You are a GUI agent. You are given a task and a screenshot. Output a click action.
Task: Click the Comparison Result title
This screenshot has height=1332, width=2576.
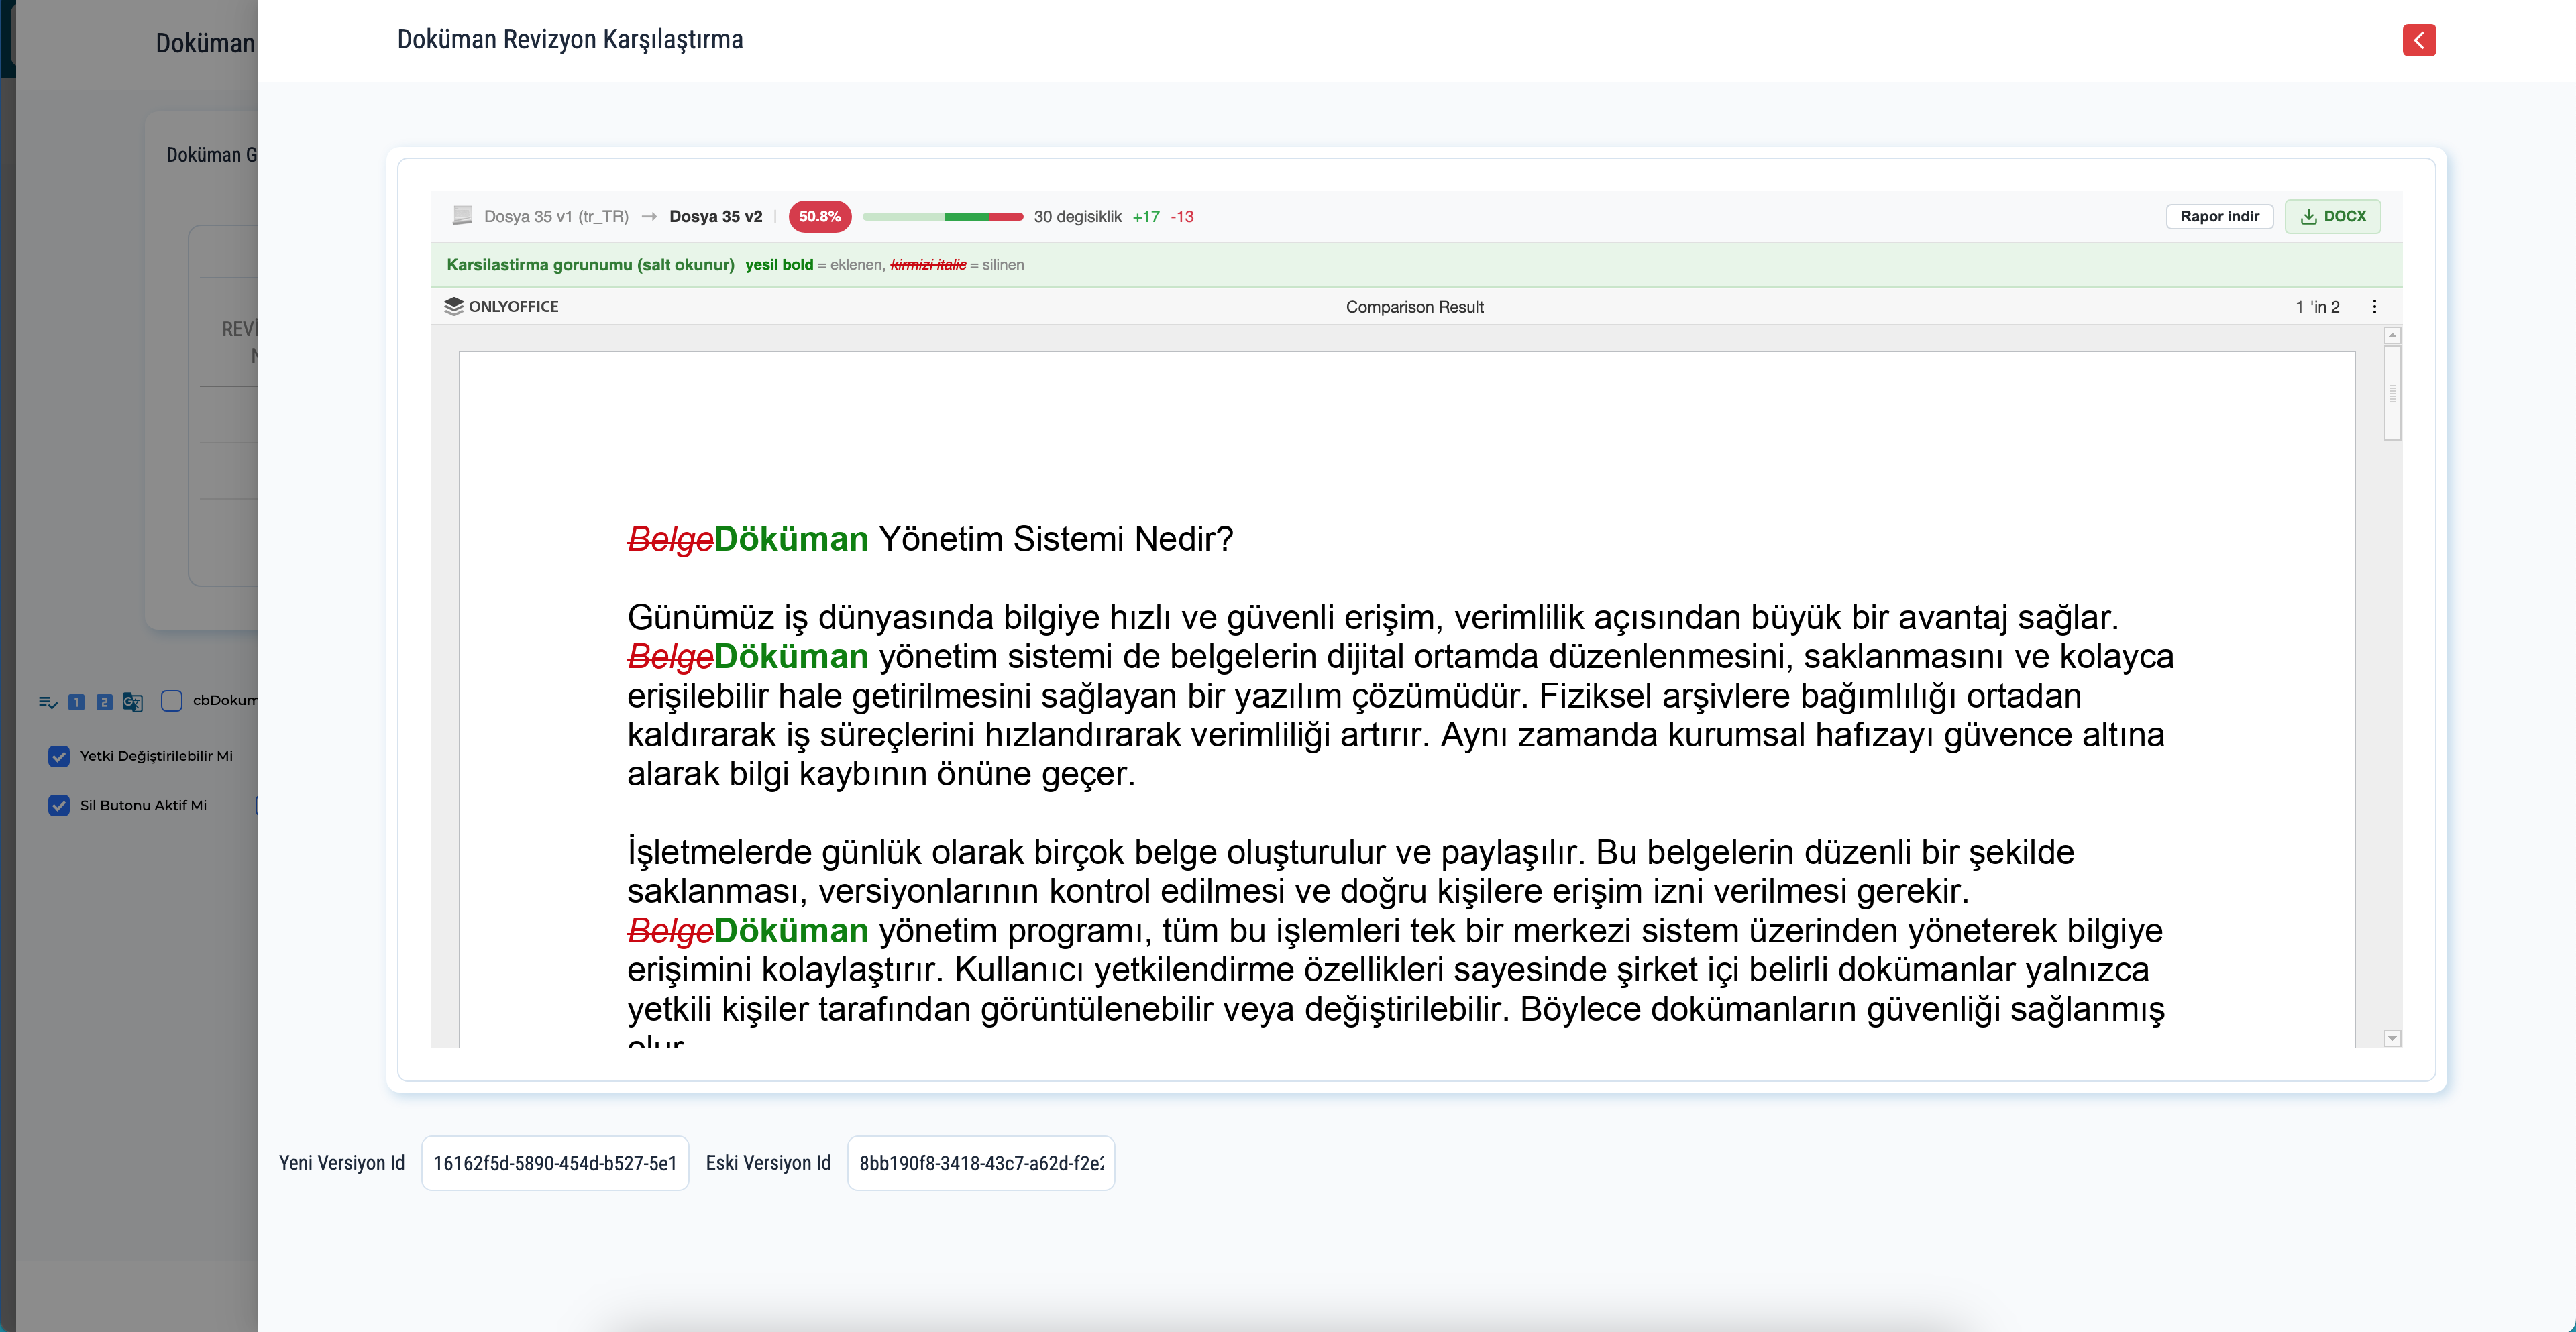(x=1414, y=307)
